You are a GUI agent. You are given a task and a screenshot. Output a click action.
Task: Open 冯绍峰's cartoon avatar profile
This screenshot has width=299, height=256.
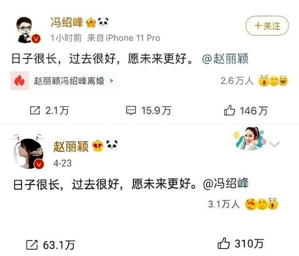pyautogui.click(x=27, y=30)
